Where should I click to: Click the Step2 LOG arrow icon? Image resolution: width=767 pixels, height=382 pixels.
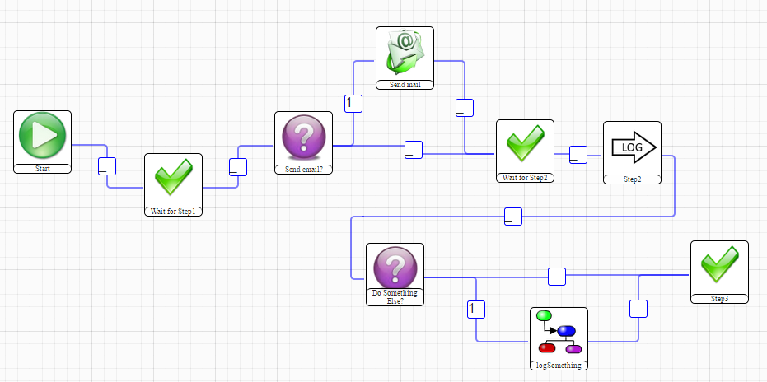(x=632, y=147)
